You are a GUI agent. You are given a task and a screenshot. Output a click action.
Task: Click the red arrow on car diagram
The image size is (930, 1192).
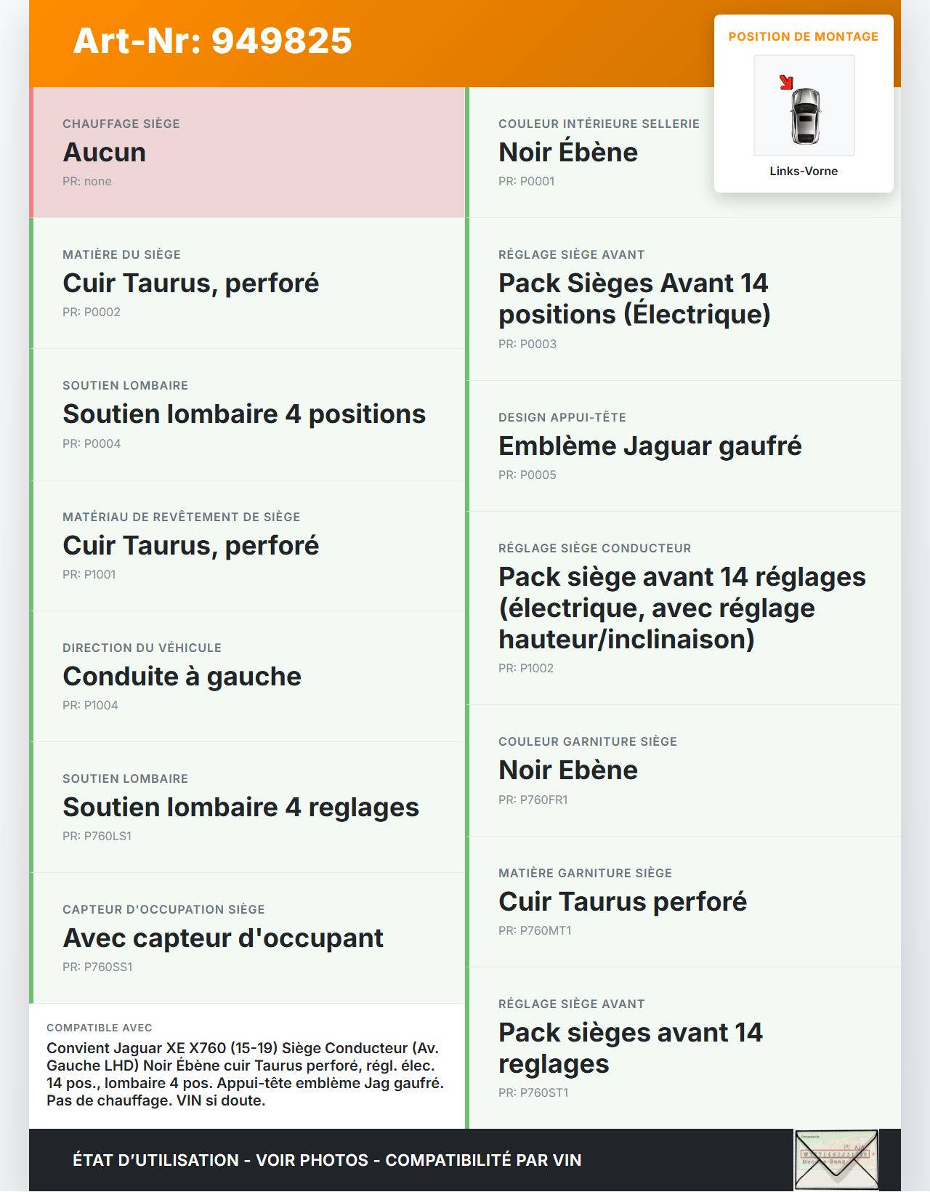786,82
